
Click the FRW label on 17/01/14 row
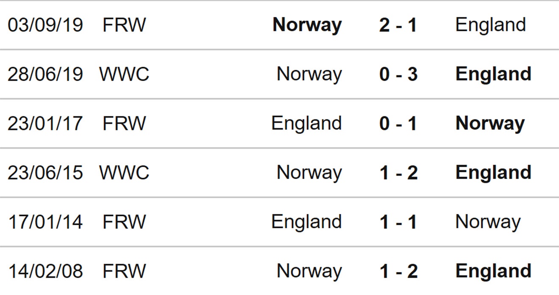[124, 222]
